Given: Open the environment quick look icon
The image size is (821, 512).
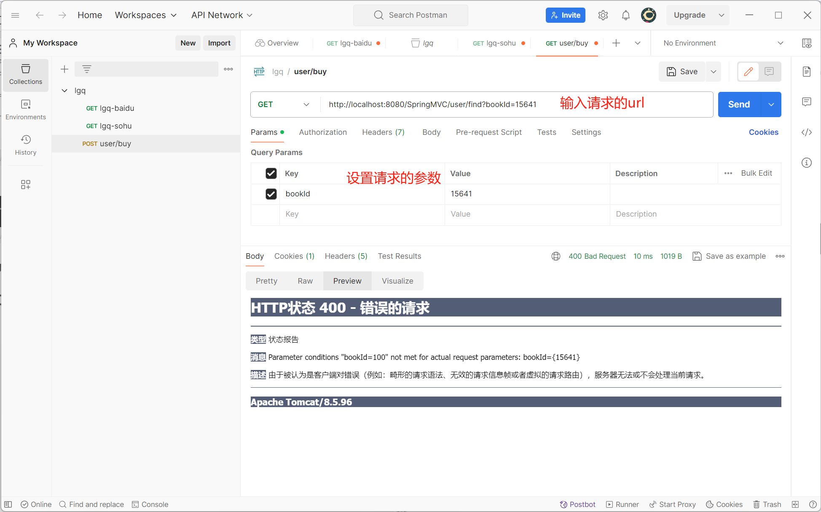Looking at the screenshot, I should (x=807, y=43).
